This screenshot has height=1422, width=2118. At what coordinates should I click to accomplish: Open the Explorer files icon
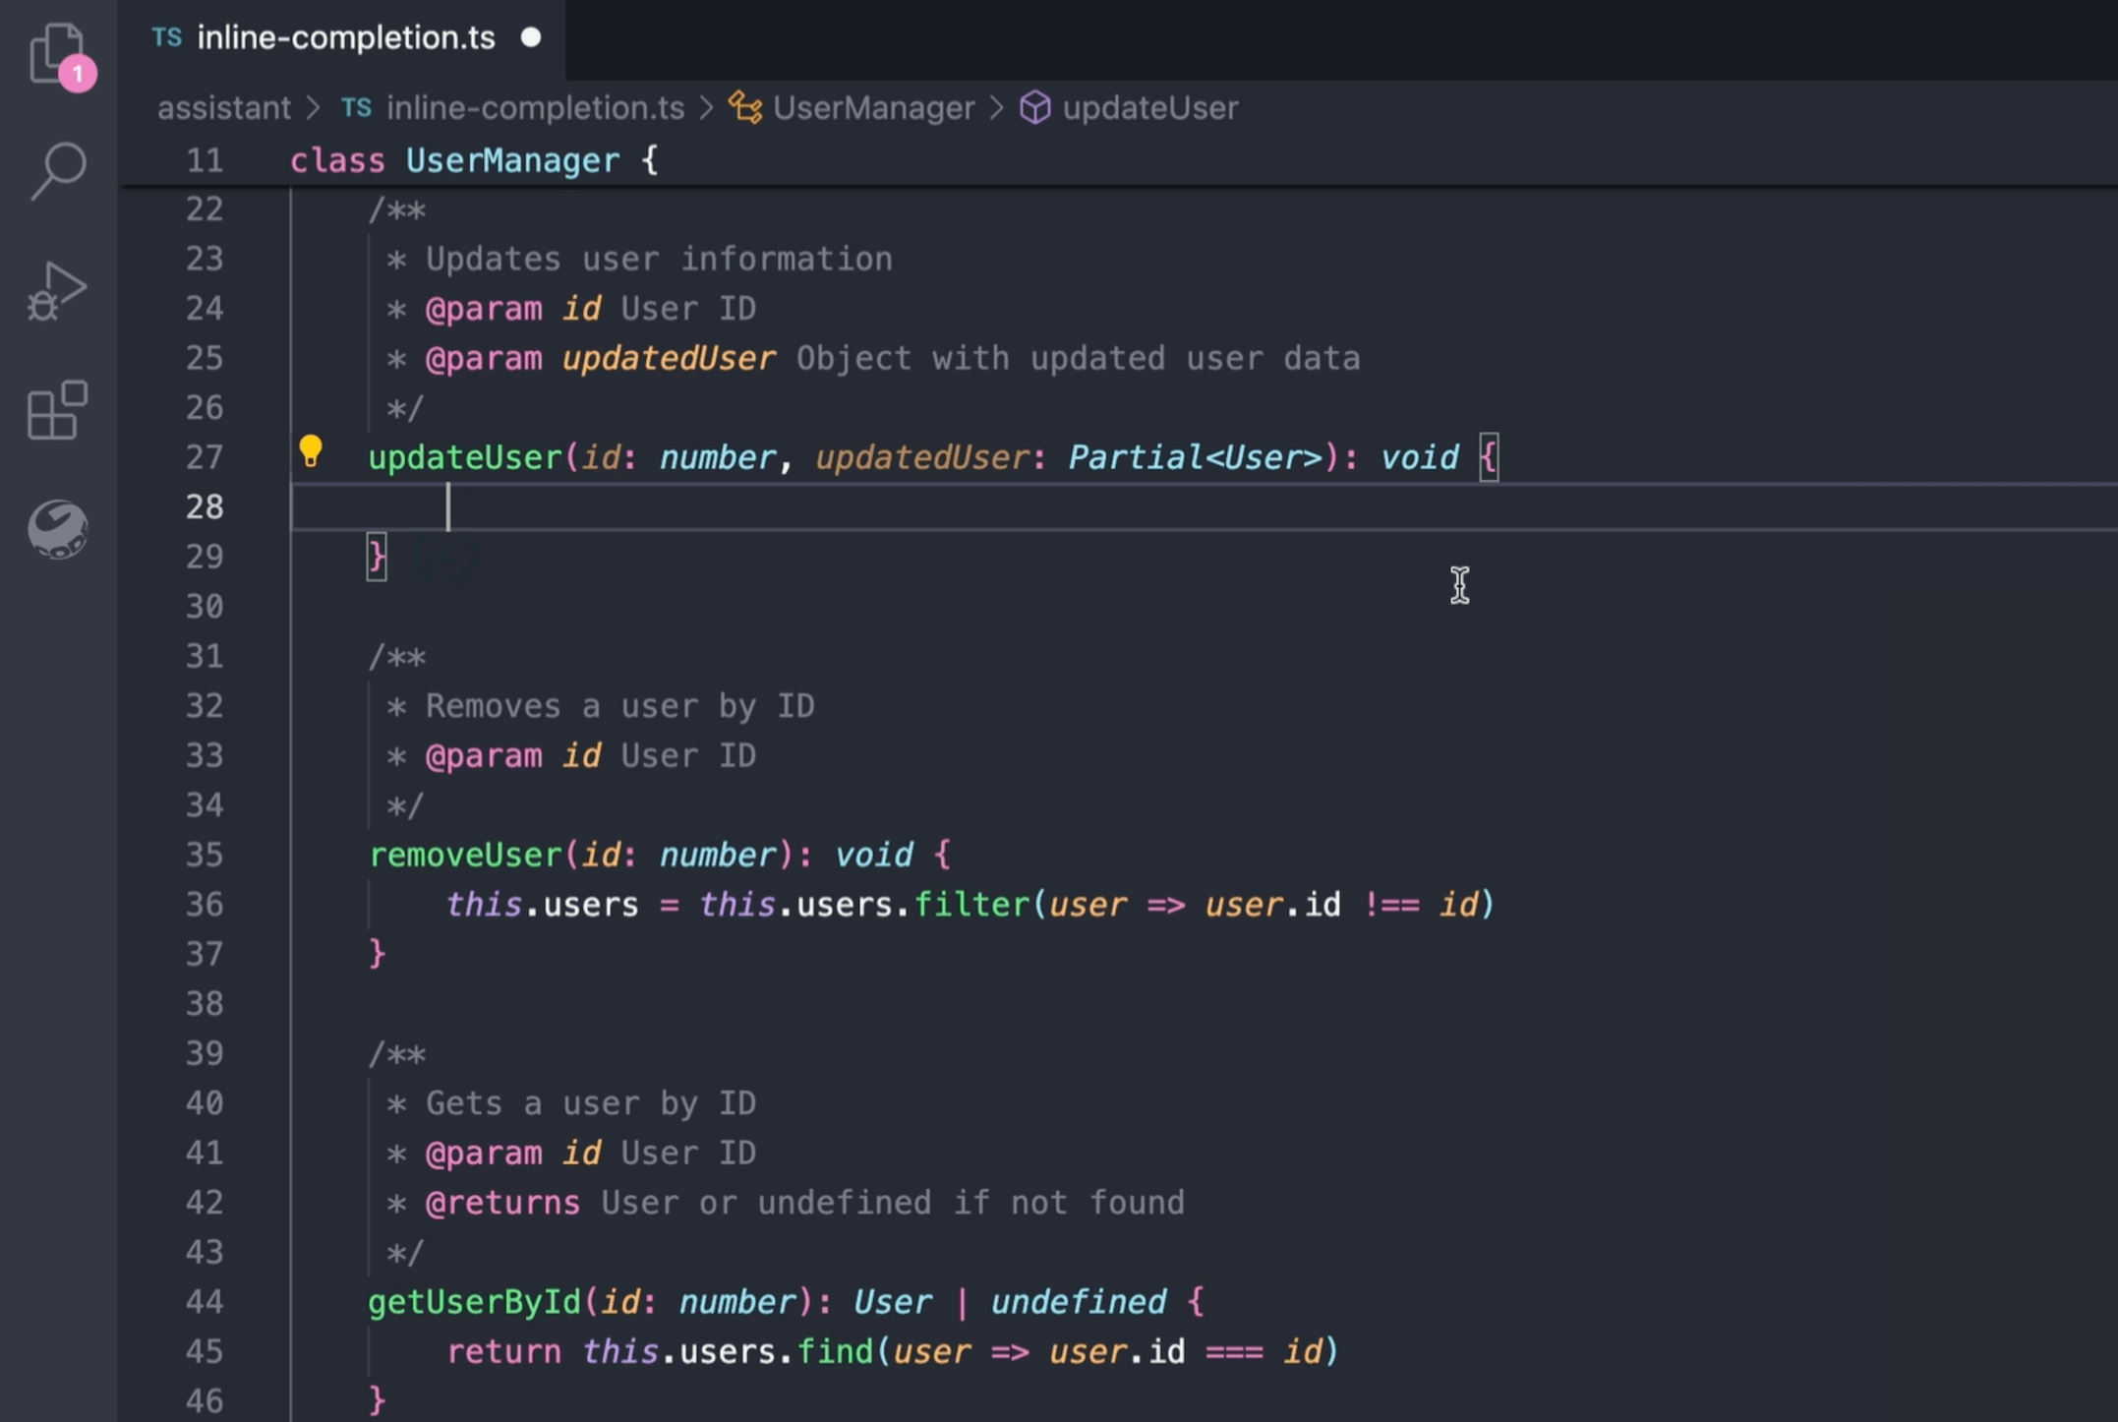[55, 51]
